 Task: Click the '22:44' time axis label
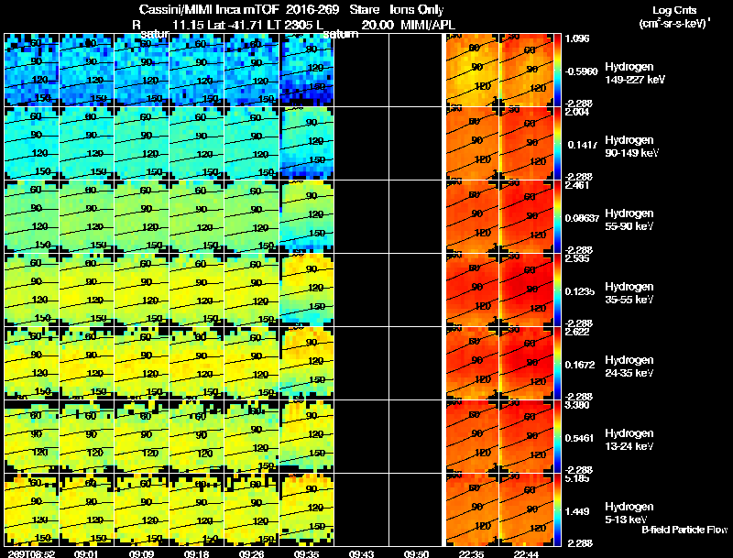click(526, 553)
